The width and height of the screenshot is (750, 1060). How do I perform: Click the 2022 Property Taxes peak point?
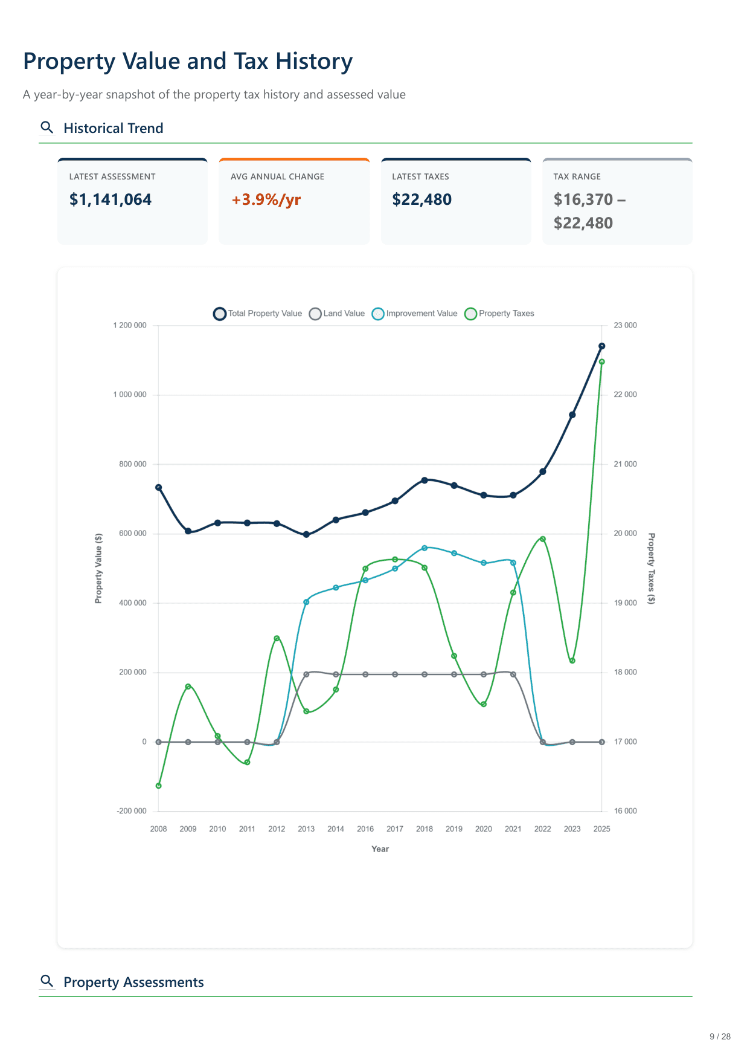pos(543,539)
